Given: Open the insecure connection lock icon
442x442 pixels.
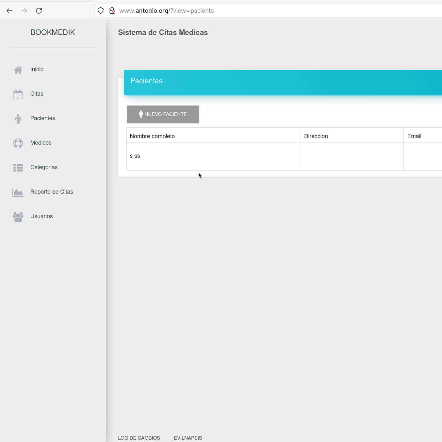Looking at the screenshot, I should point(112,11).
